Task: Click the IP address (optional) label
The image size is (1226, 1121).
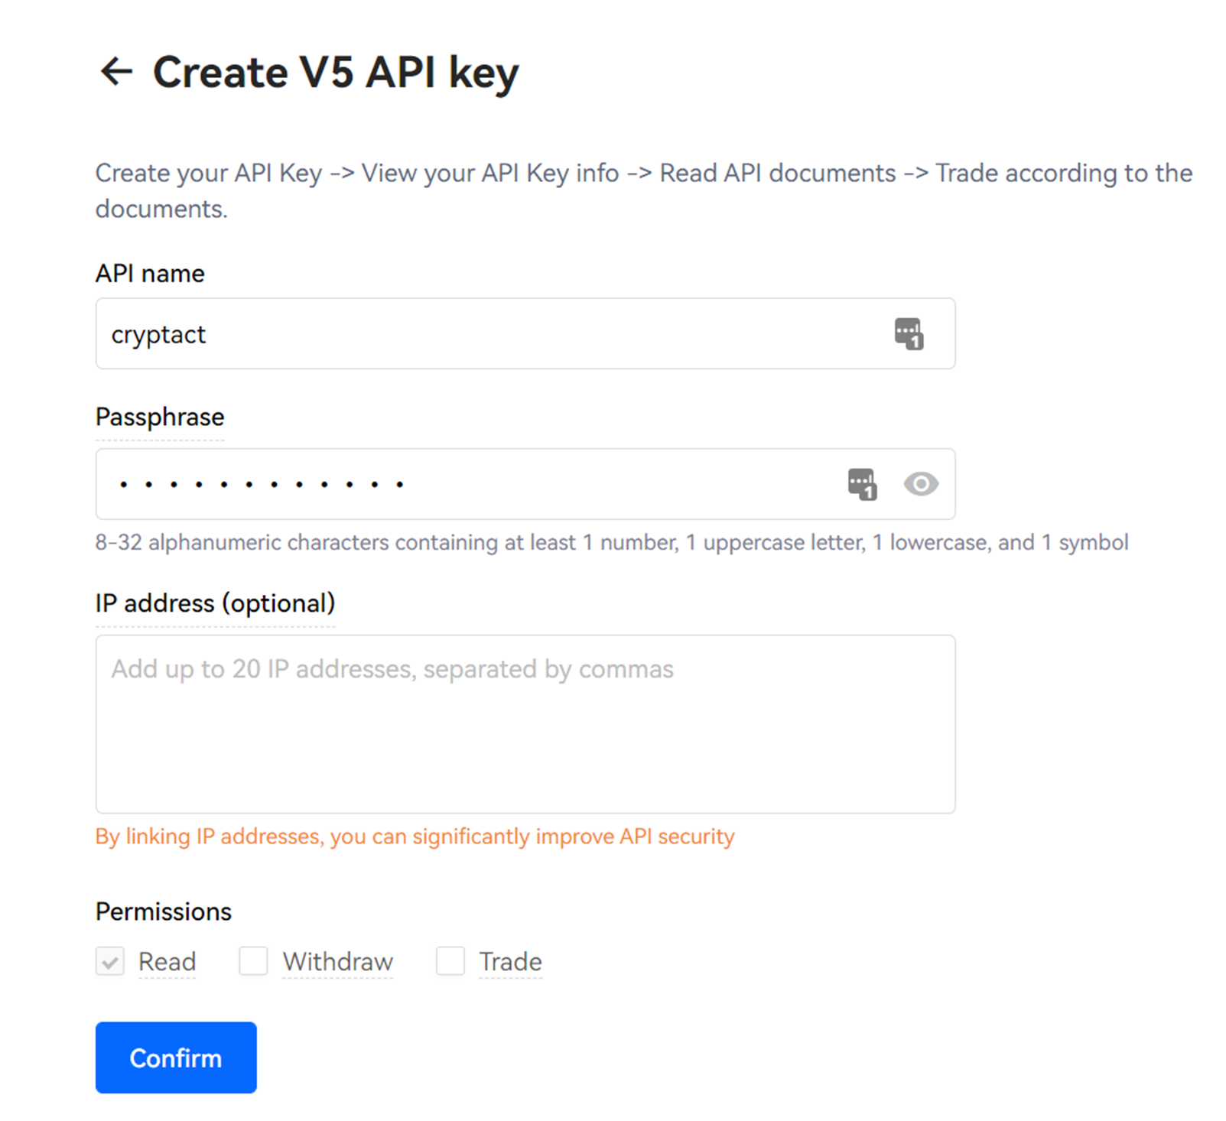Action: 215,603
